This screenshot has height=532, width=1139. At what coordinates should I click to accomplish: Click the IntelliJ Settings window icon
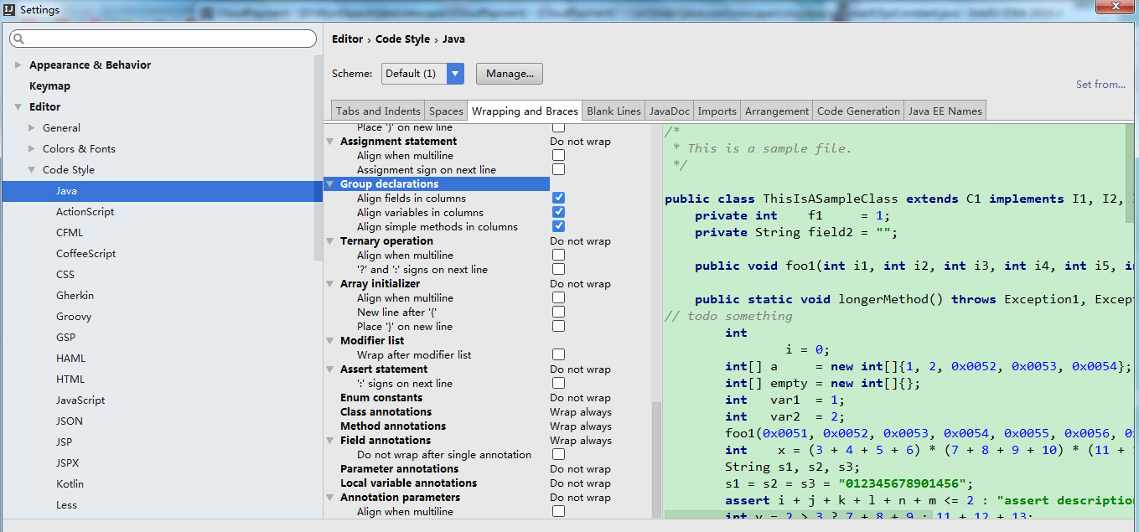(9, 9)
